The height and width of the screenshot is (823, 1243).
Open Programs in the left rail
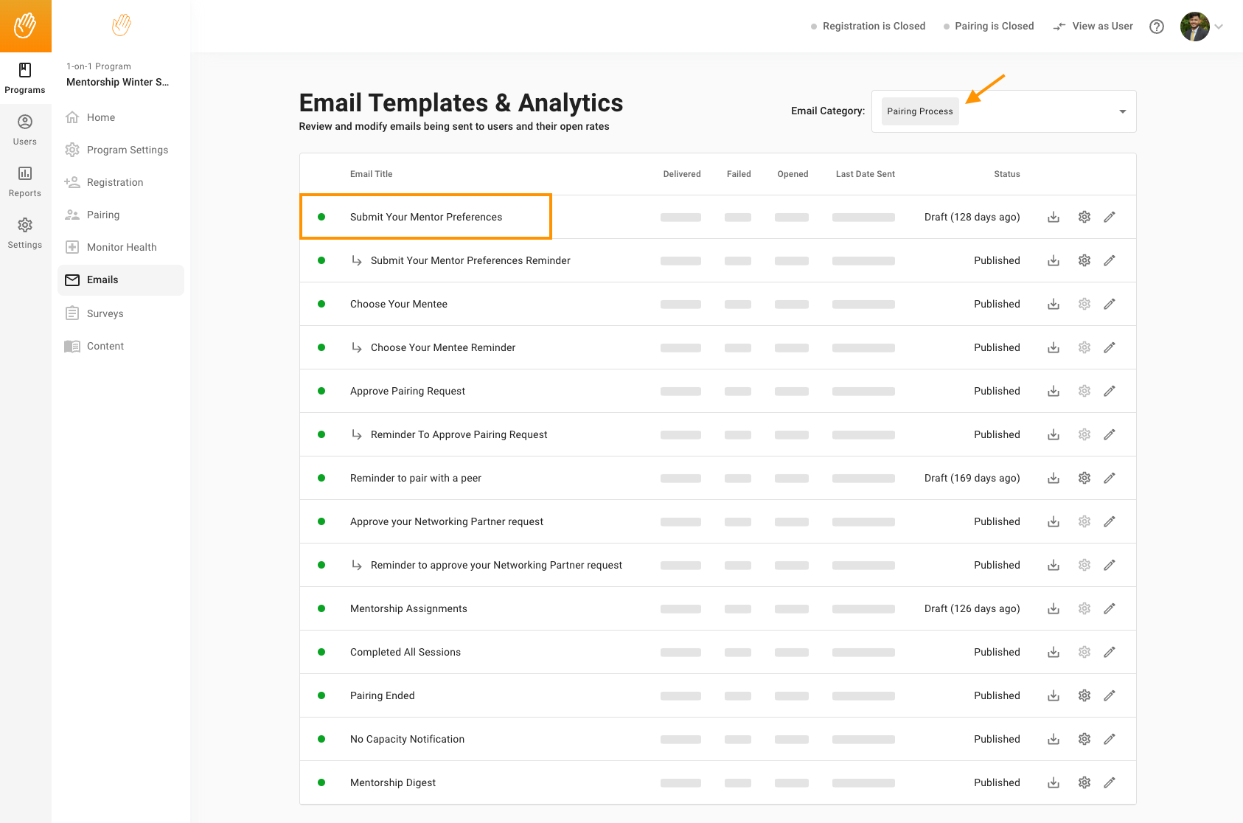pos(25,78)
